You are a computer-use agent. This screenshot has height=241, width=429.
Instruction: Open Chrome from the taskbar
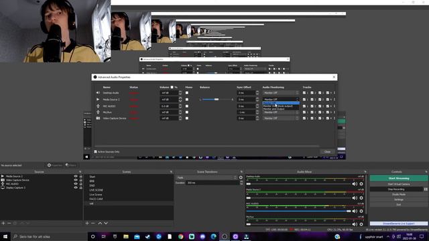click(x=180, y=236)
